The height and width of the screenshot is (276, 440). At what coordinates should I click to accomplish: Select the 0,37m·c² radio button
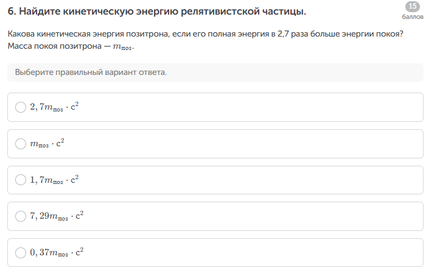21,252
